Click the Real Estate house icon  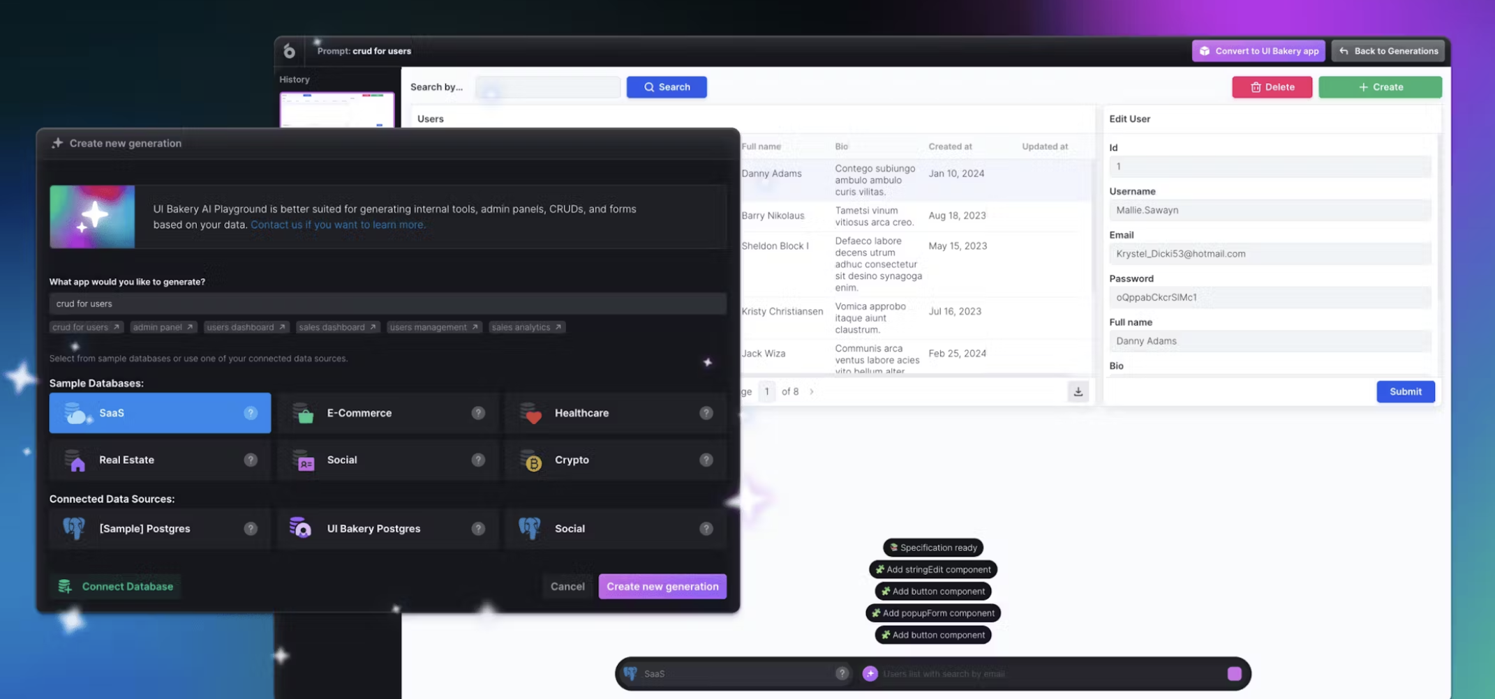tap(75, 460)
